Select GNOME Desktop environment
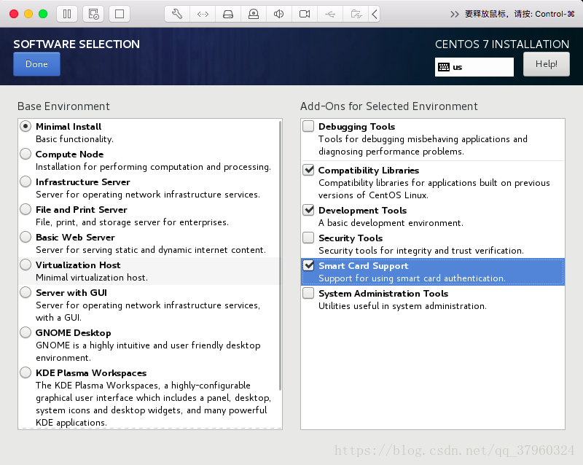 (x=26, y=332)
